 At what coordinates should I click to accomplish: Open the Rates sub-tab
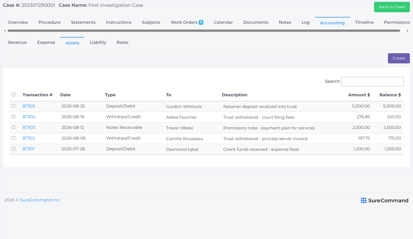[122, 43]
